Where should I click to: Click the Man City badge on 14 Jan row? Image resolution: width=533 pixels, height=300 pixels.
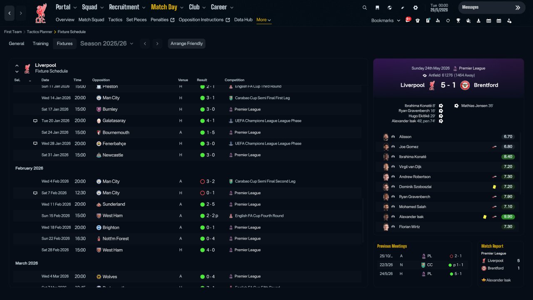99,98
